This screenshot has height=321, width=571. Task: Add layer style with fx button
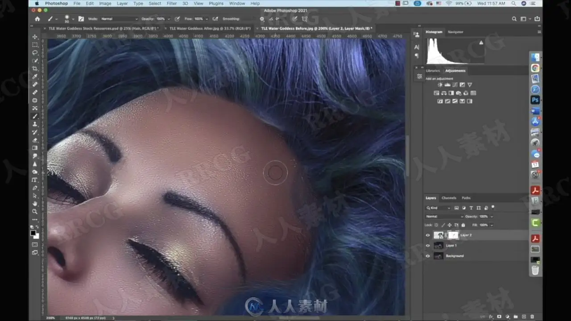coord(491,317)
